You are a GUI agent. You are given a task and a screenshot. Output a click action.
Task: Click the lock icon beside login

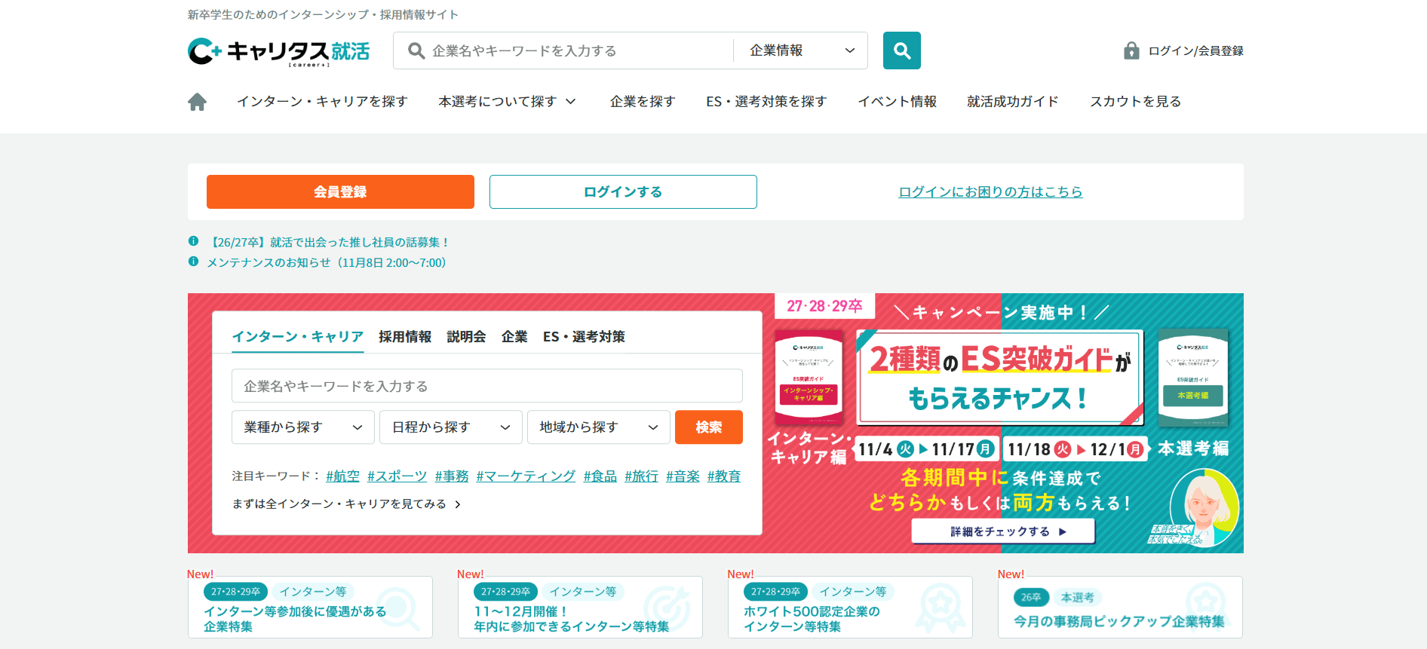click(1131, 51)
